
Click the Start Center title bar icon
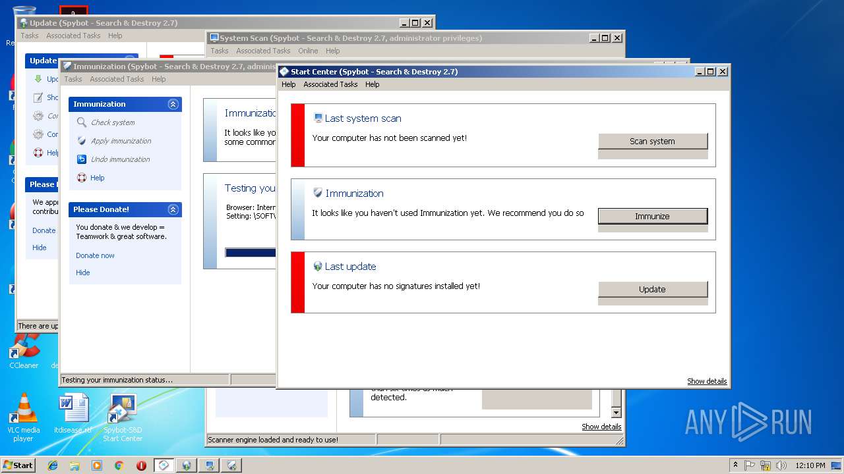coord(284,72)
